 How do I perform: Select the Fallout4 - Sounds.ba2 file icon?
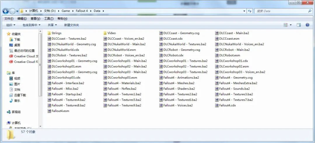pyautogui.click(x=217, y=88)
